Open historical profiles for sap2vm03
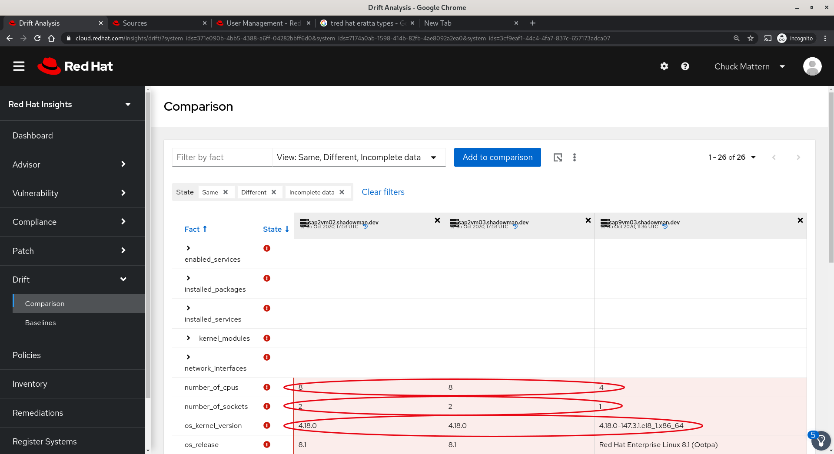 515,226
